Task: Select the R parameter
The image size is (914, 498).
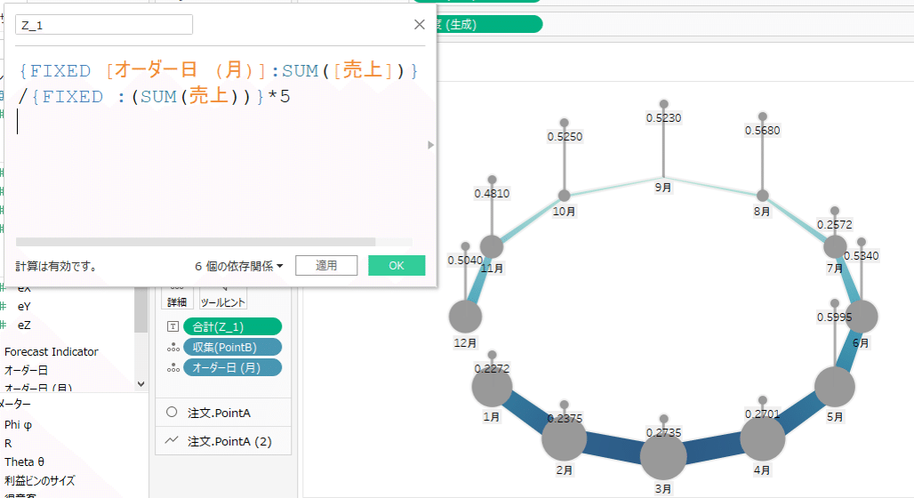Action: point(8,443)
